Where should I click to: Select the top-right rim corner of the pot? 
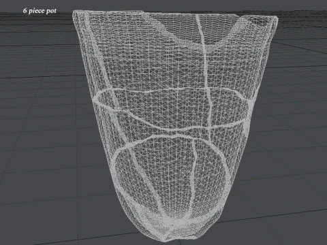(x=274, y=20)
